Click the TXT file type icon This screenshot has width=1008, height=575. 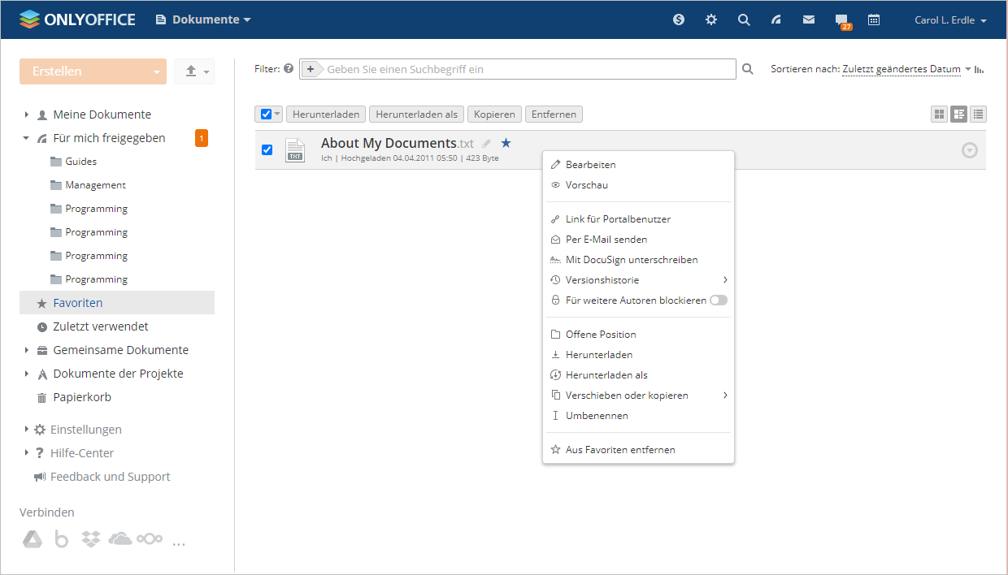pos(295,150)
